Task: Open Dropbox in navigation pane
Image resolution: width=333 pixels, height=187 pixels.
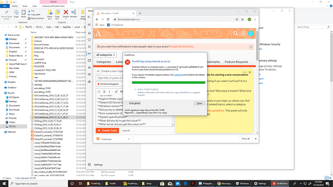Action: (x=12, y=82)
